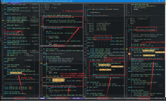Click line number 859 in second pane
The image size is (166, 101).
click(x=41, y=63)
